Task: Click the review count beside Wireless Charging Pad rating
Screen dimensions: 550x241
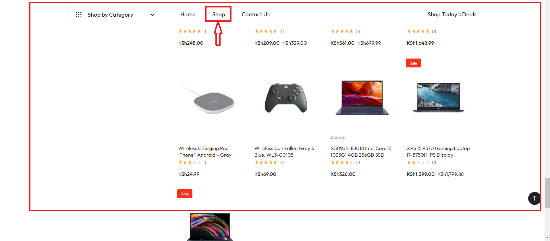Action: click(206, 162)
